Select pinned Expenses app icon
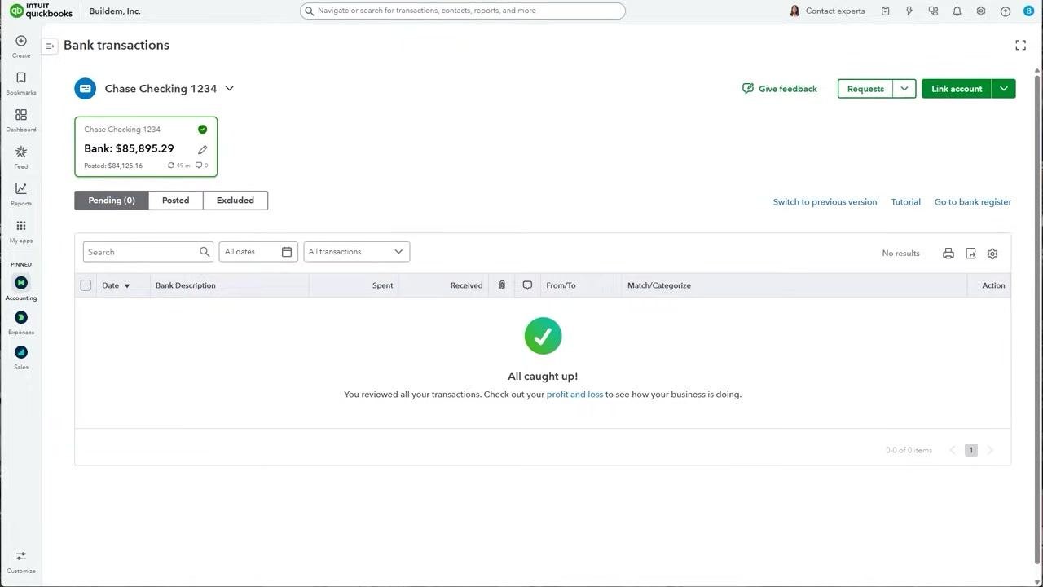This screenshot has height=587, width=1043. 21,317
